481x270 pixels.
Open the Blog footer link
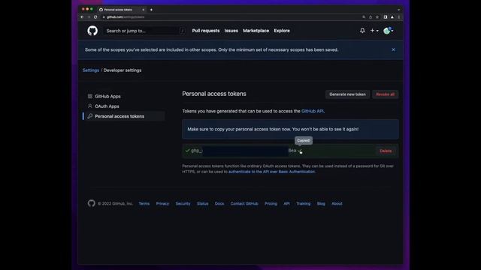pos(321,203)
